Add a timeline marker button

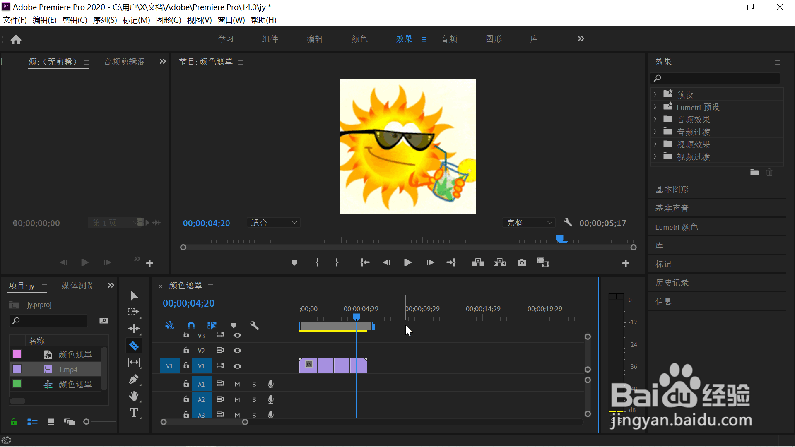[x=234, y=326]
